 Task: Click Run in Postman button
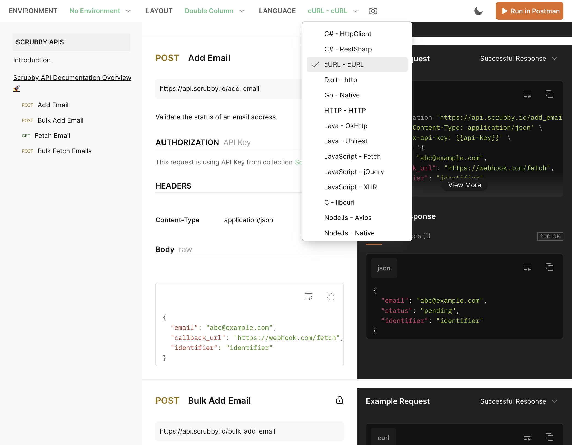coord(529,11)
